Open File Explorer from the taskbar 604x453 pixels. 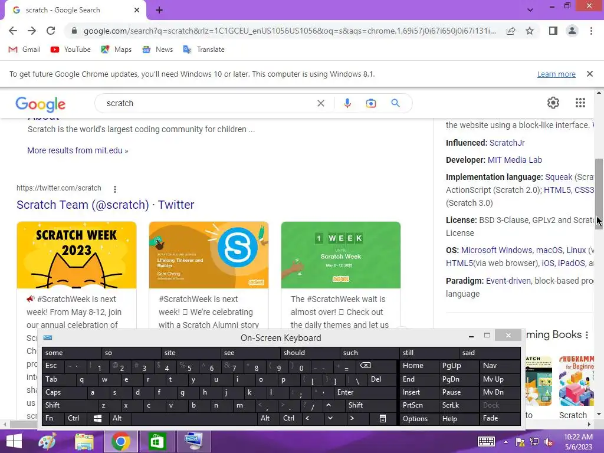point(84,441)
